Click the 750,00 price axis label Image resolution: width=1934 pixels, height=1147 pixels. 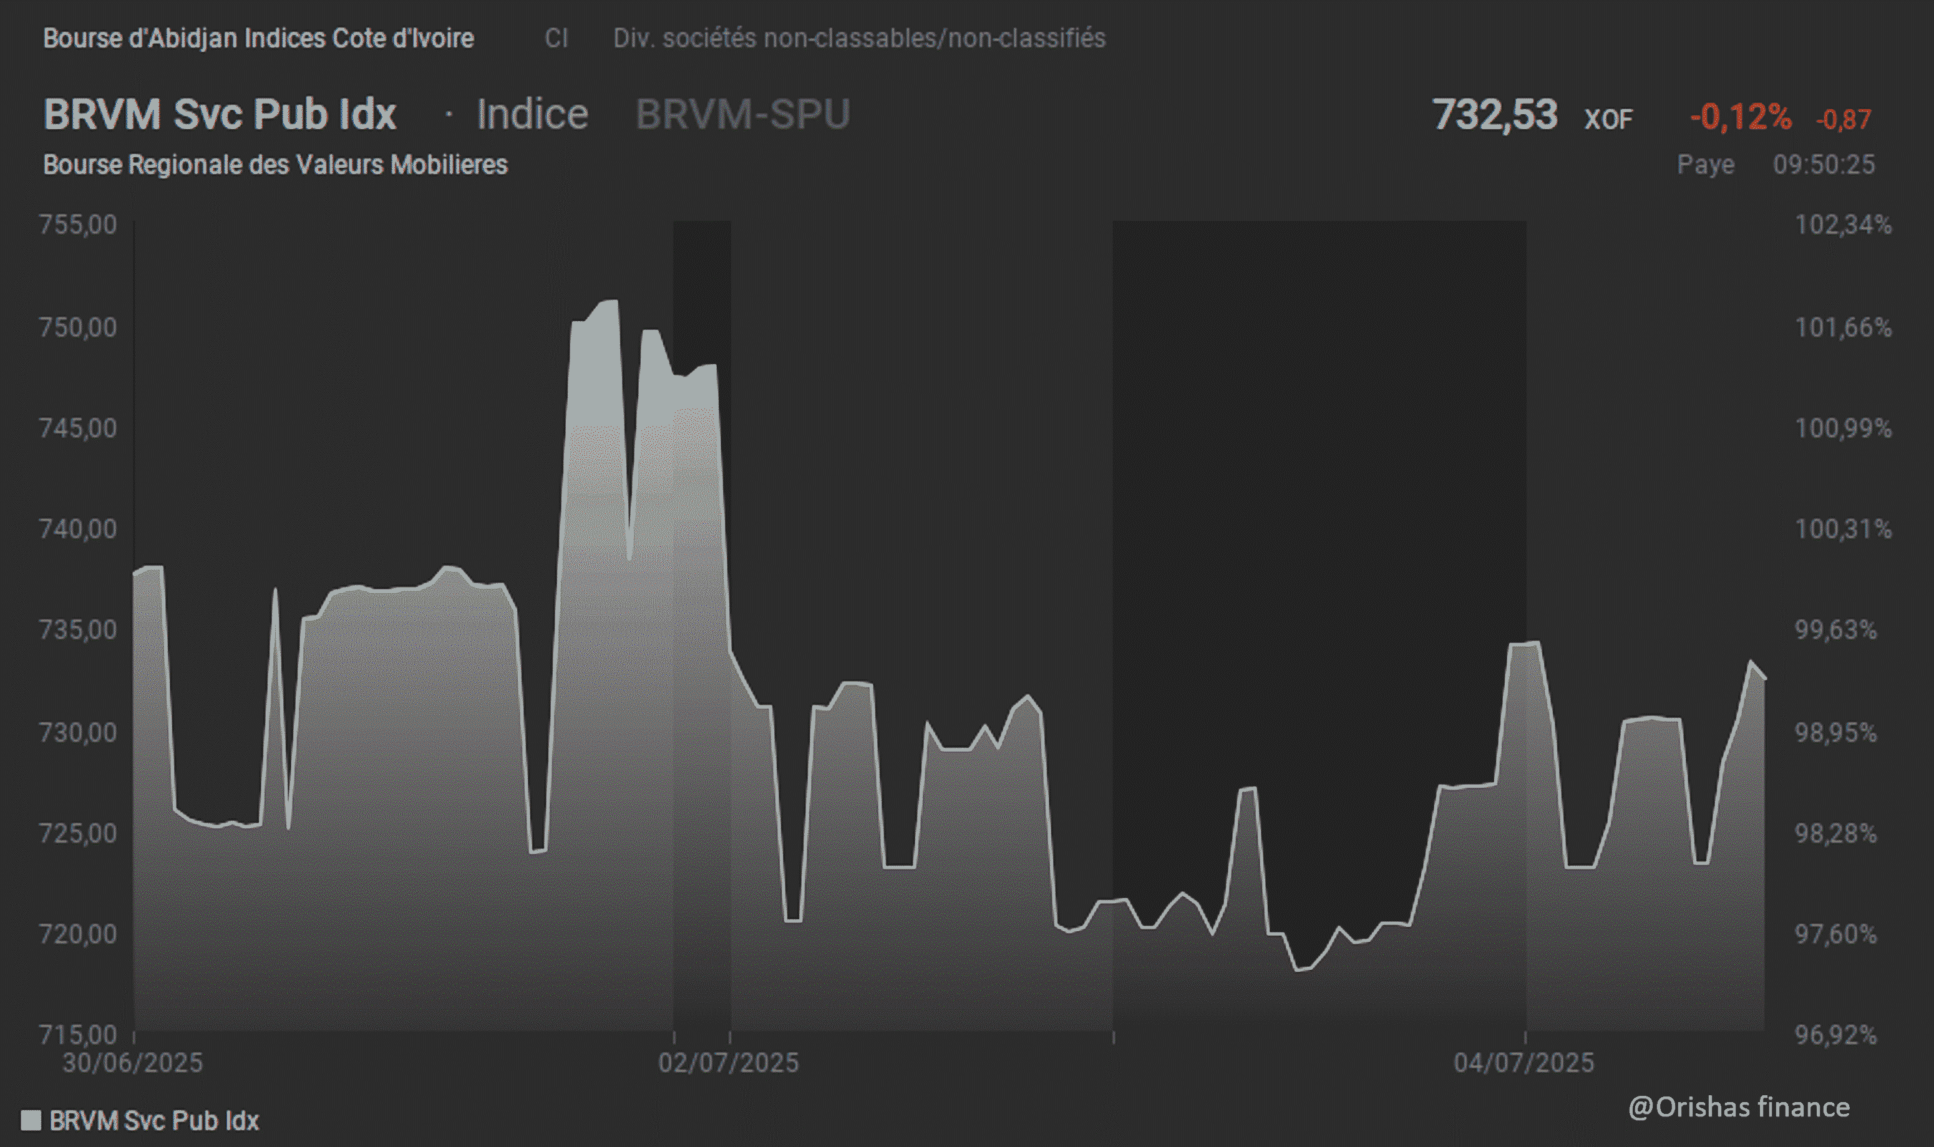click(x=78, y=327)
